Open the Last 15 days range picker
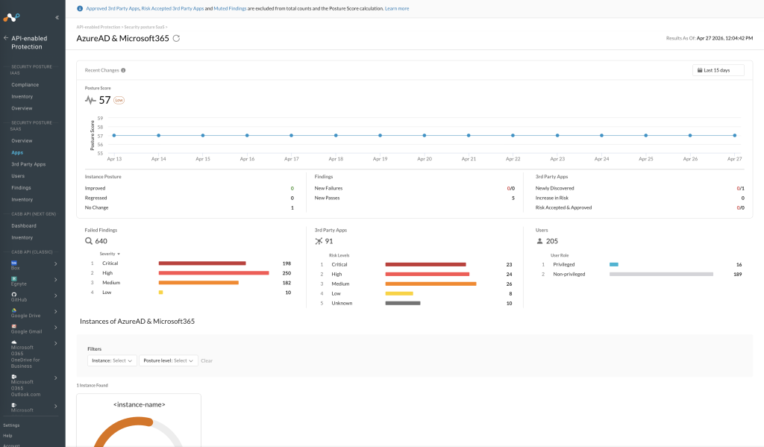The width and height of the screenshot is (764, 447). pyautogui.click(x=718, y=70)
